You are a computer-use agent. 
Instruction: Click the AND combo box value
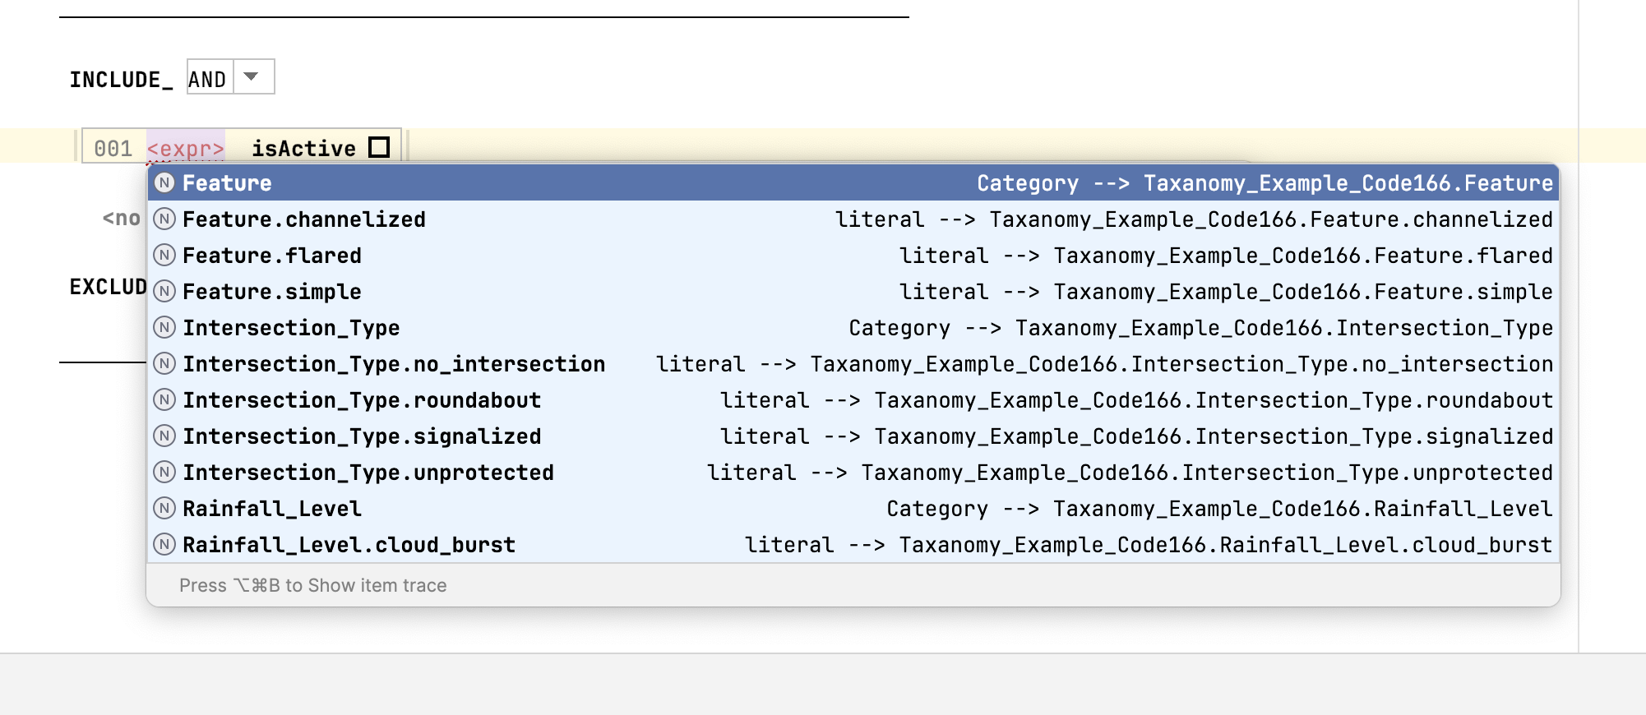coord(207,80)
